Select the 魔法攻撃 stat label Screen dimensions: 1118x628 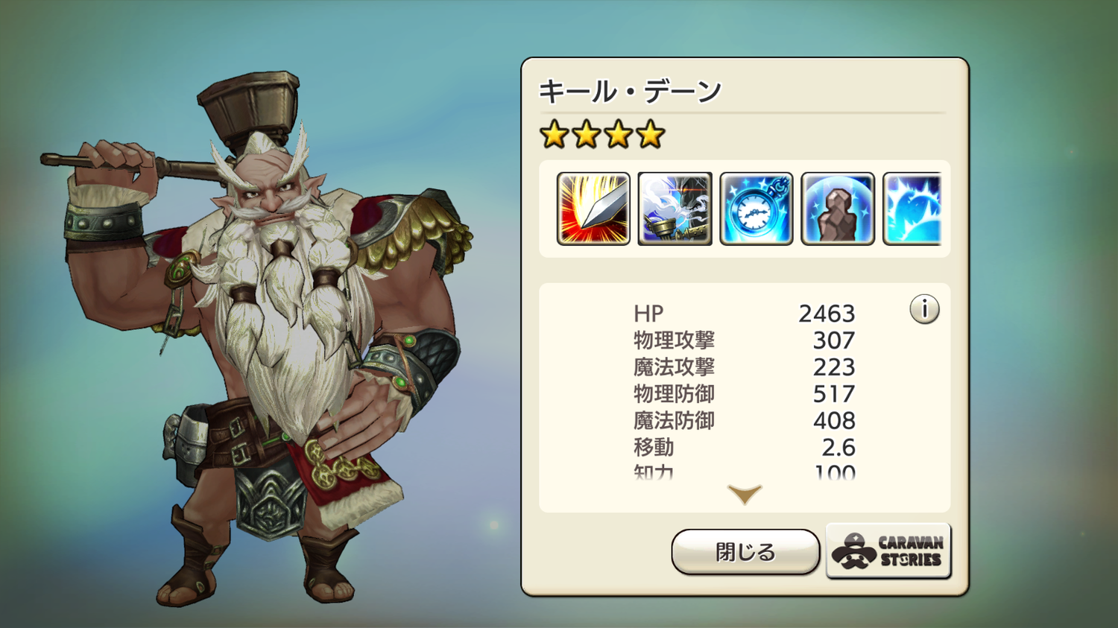pos(674,367)
